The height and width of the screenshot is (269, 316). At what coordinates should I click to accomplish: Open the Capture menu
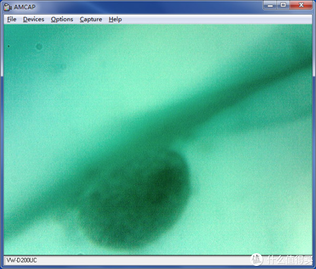coord(91,20)
